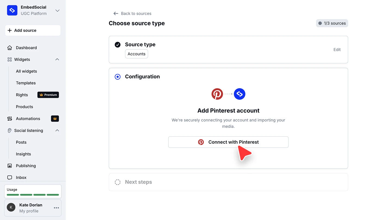Viewport: 391px width, 220px height.
Task: Go Back to sources
Action: (136, 14)
